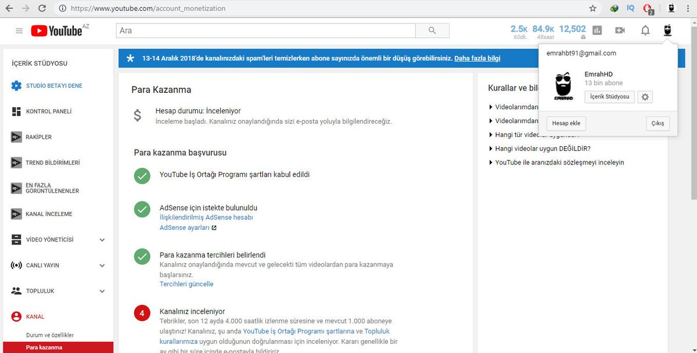The image size is (697, 353).
Task: Click the search magnifier button
Action: coord(432,31)
